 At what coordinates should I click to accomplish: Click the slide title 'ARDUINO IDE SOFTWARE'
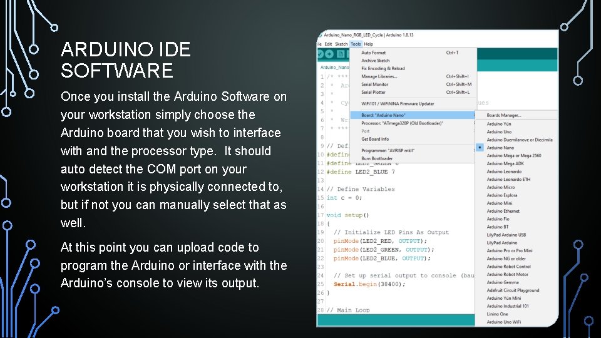[125, 60]
